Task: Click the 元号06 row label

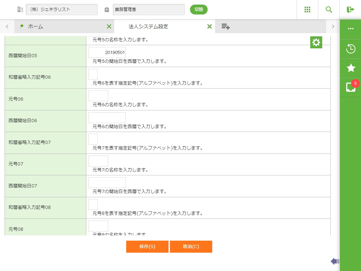Action: pyautogui.click(x=16, y=99)
